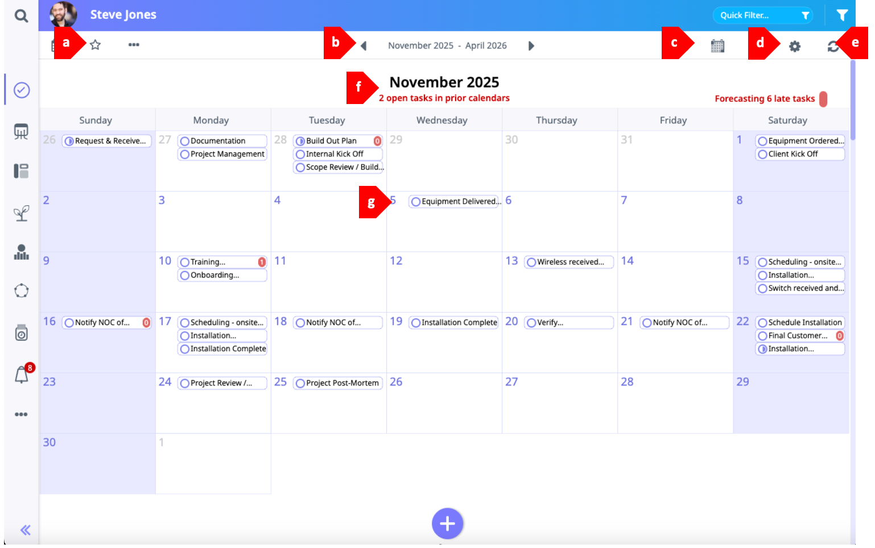Open the settings gear icon
This screenshot has width=875, height=548.
pos(794,47)
